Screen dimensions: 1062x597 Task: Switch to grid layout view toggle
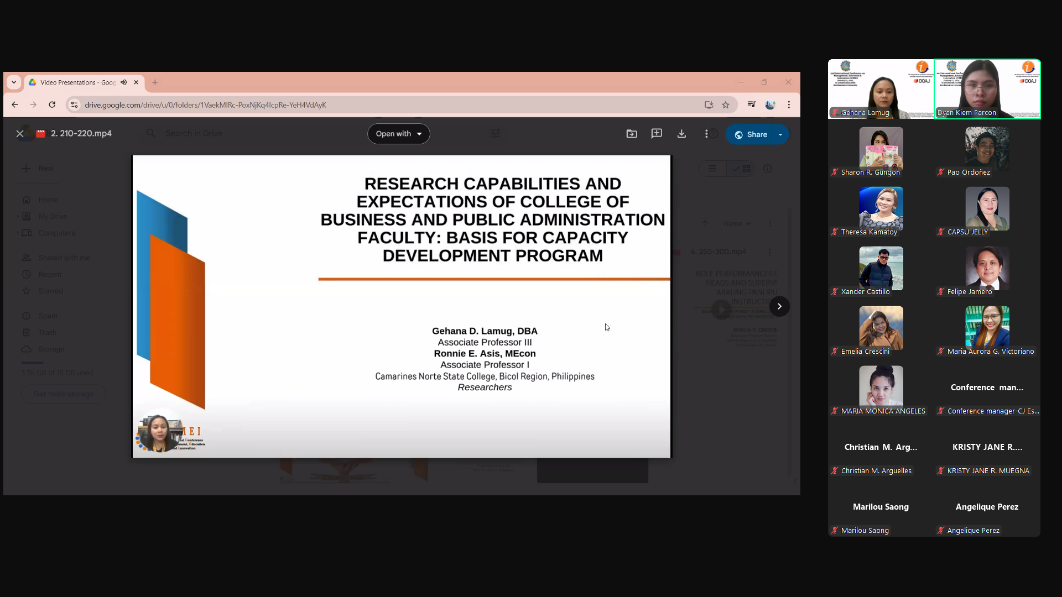(x=742, y=169)
